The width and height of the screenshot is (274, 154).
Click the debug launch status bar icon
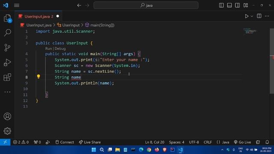(48, 142)
